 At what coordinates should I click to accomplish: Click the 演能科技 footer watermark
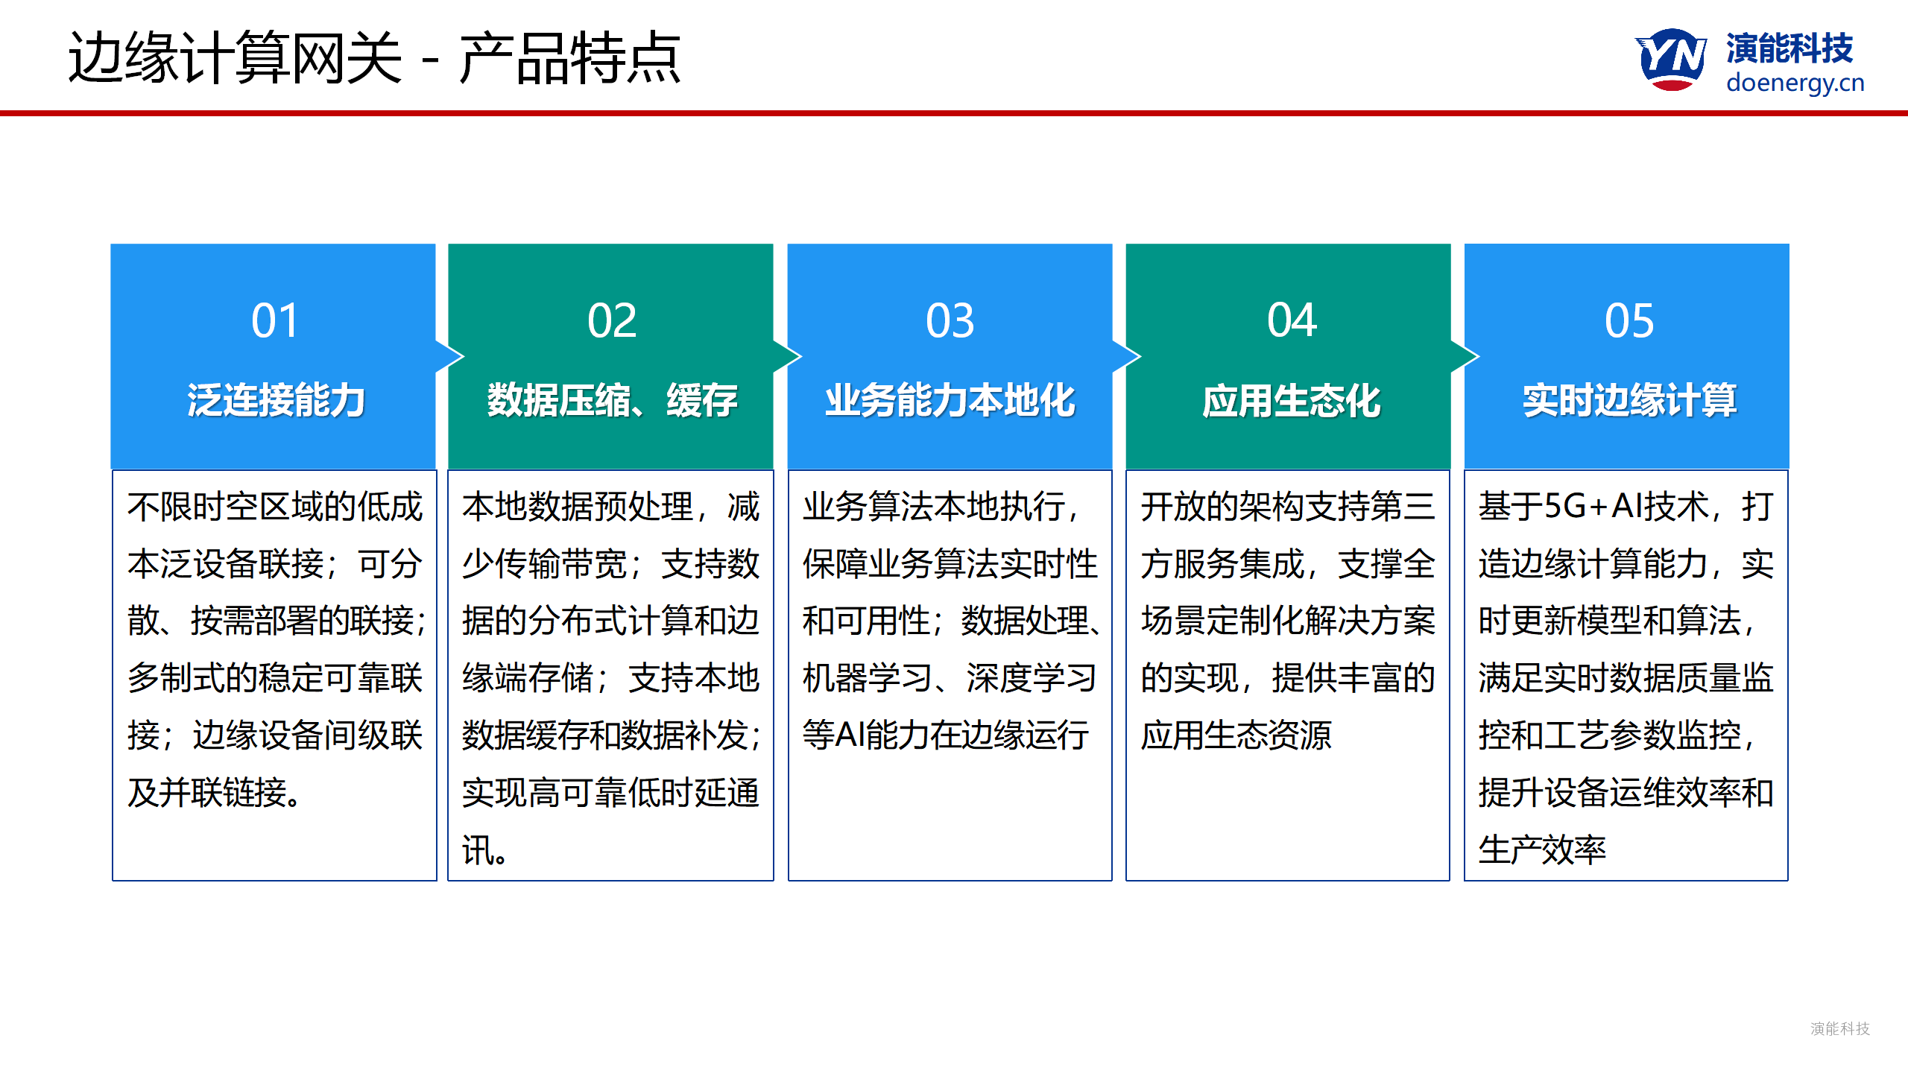(1839, 1028)
